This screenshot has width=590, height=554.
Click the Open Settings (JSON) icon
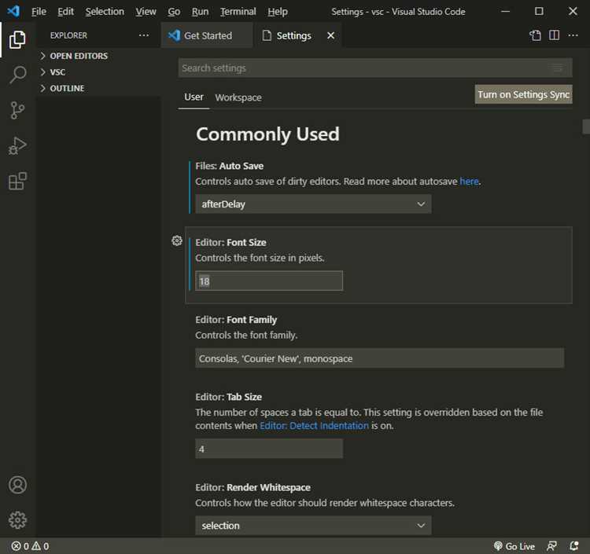535,35
